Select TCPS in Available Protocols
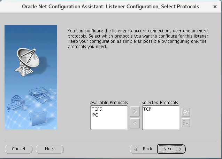 pyautogui.click(x=97, y=109)
